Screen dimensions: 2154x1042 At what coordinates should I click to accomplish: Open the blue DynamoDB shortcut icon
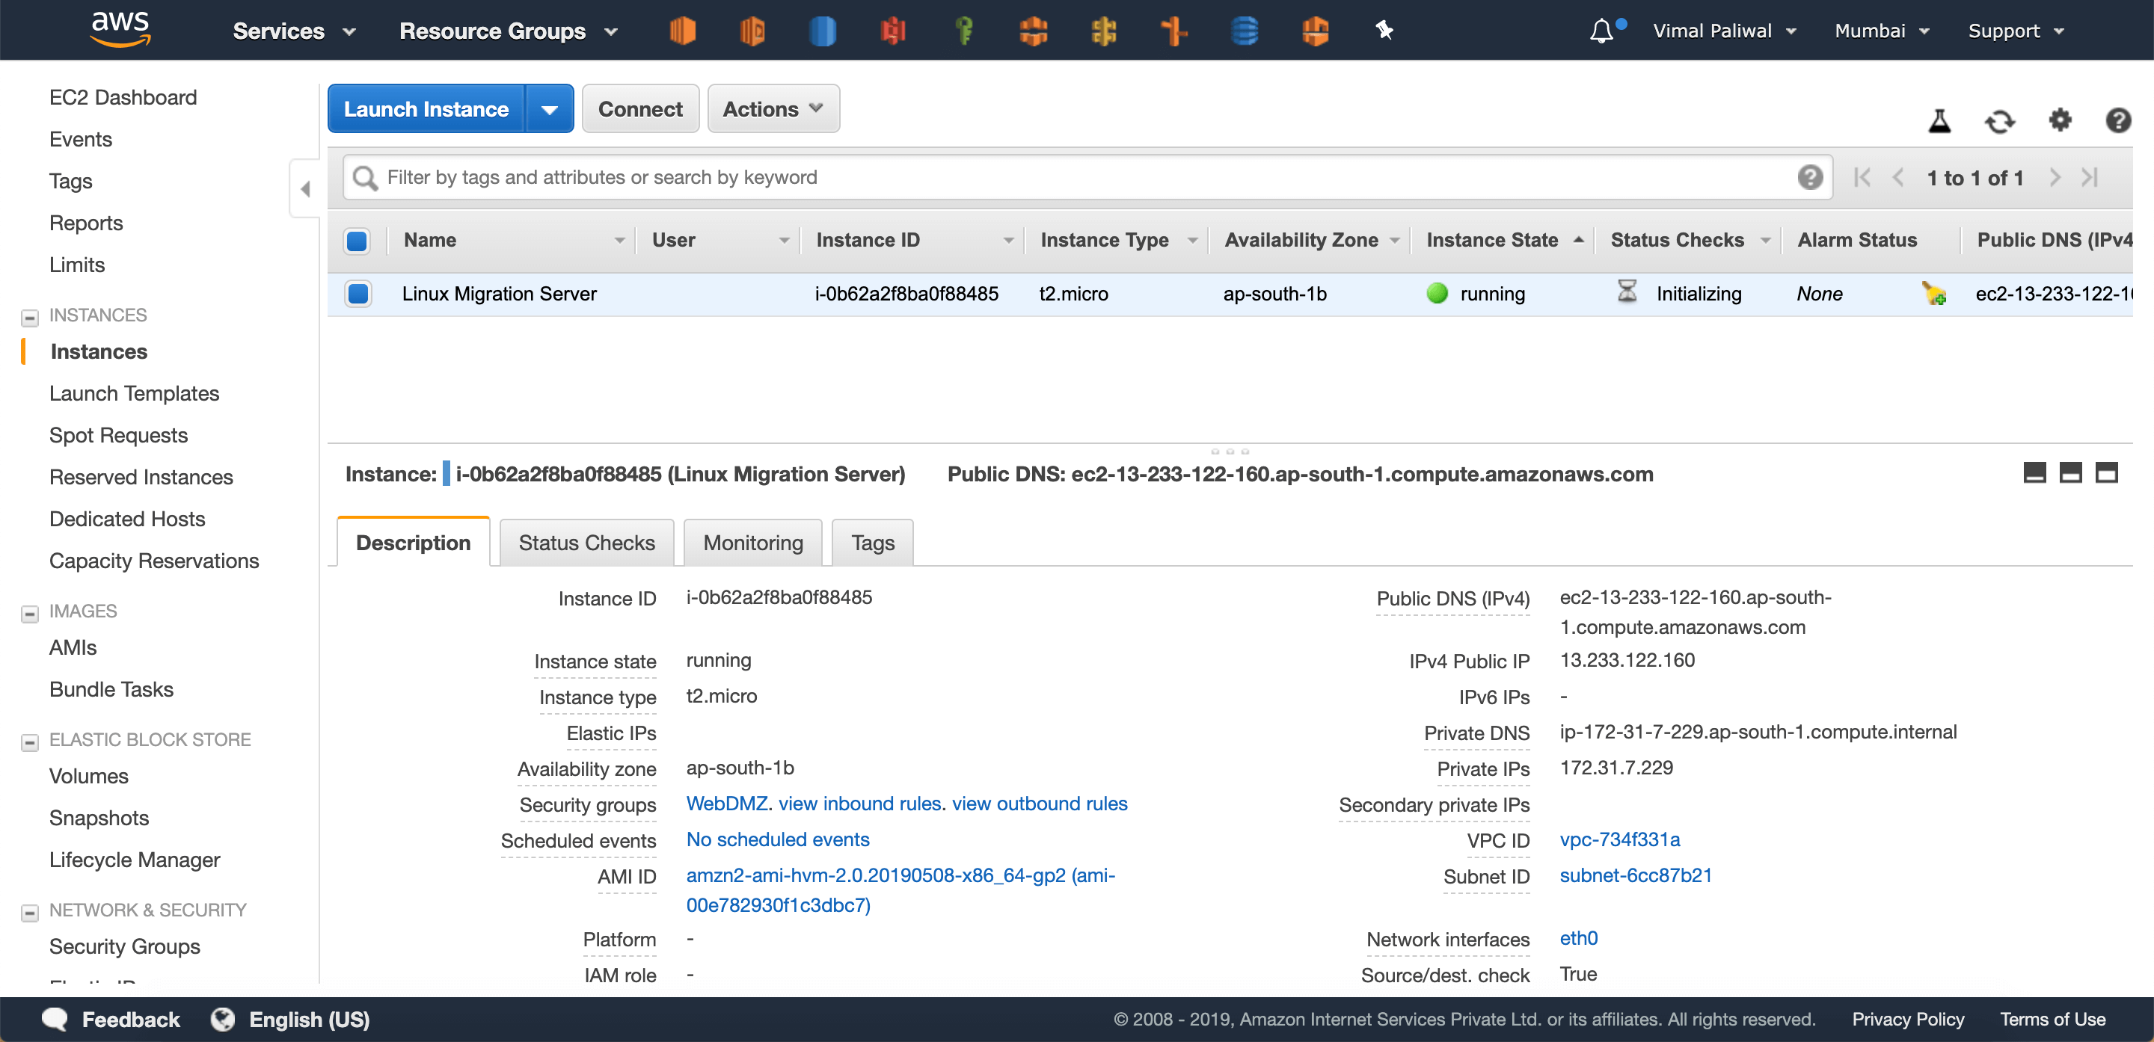click(1245, 31)
